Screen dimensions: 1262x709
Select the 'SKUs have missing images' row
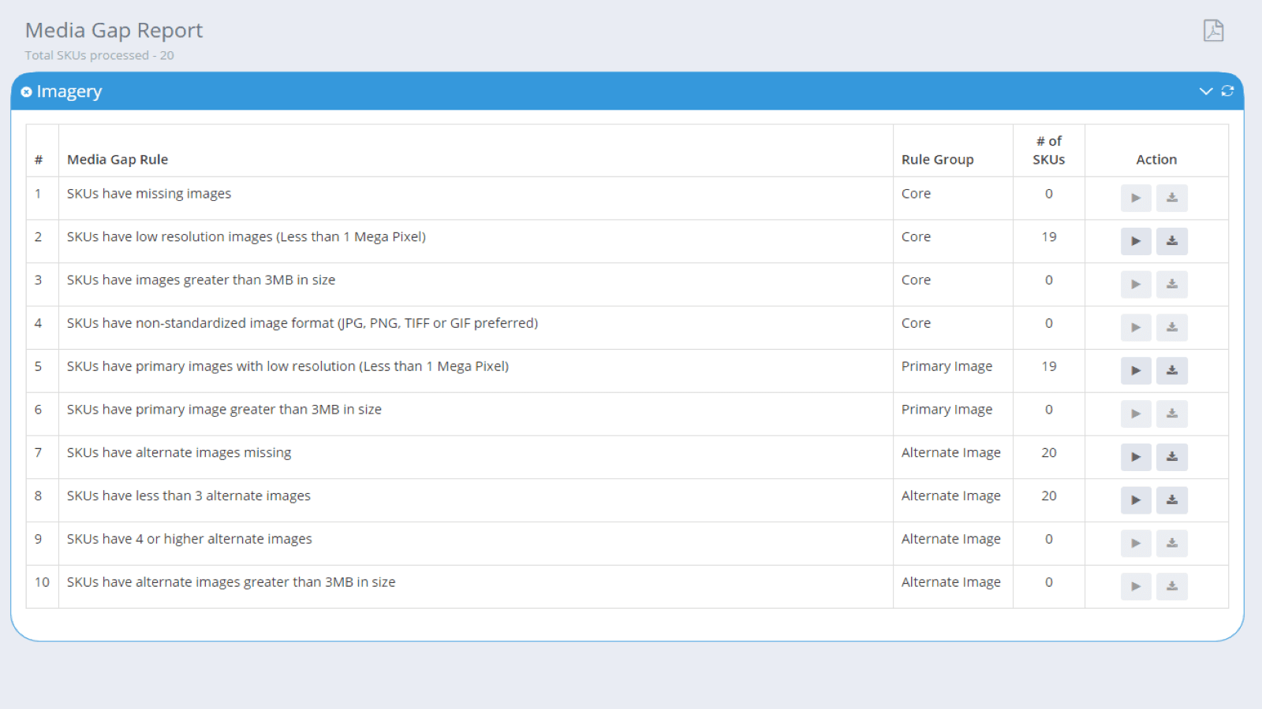[x=149, y=194]
